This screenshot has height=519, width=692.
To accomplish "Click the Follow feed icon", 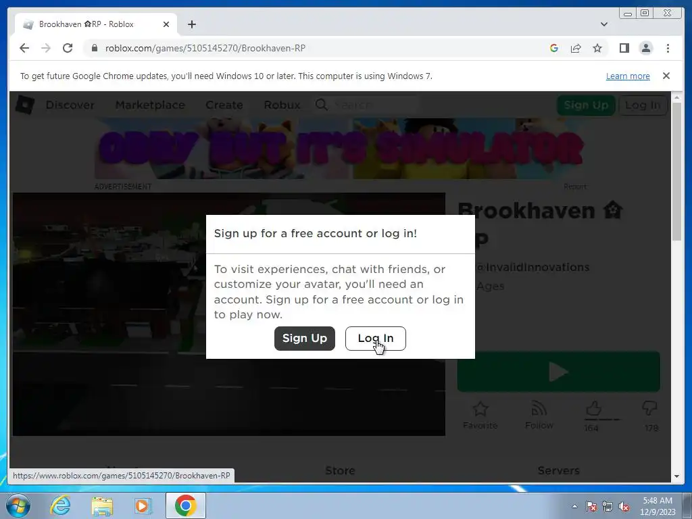I will [x=539, y=409].
